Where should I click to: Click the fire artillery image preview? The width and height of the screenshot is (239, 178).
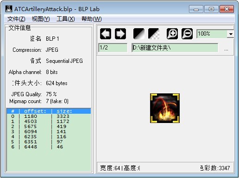pos(165,108)
